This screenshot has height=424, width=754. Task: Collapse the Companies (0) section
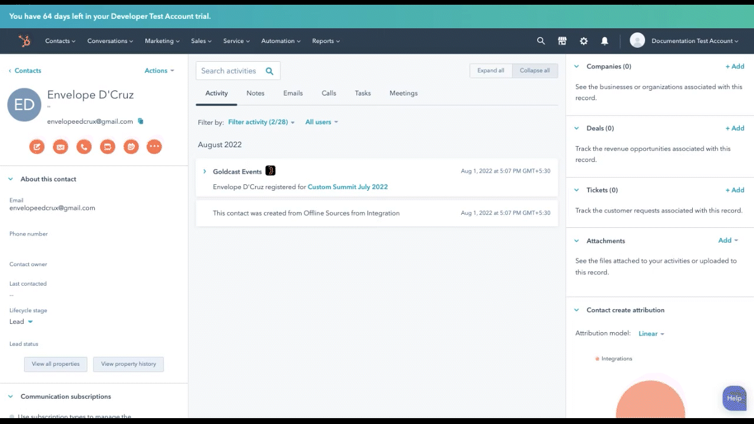pos(576,67)
